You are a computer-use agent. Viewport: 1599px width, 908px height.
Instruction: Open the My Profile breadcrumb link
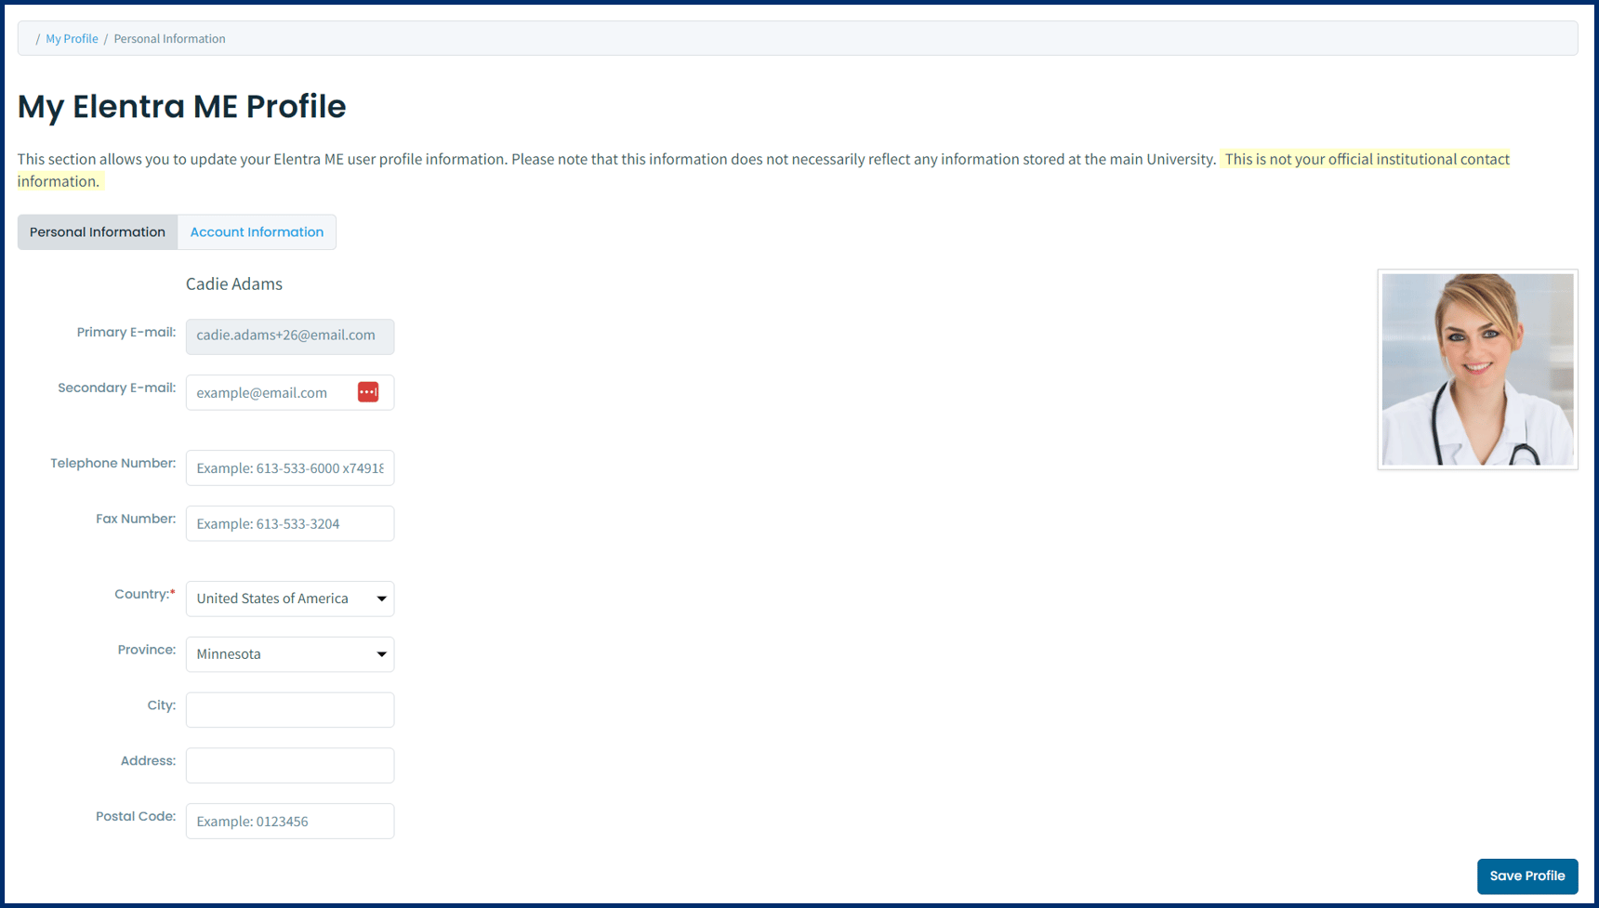click(72, 38)
